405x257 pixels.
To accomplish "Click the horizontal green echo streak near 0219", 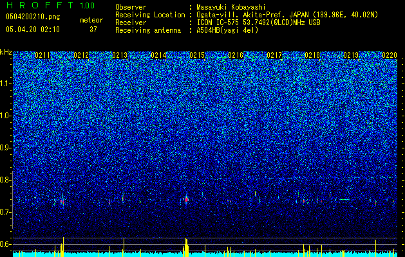I will [344, 200].
